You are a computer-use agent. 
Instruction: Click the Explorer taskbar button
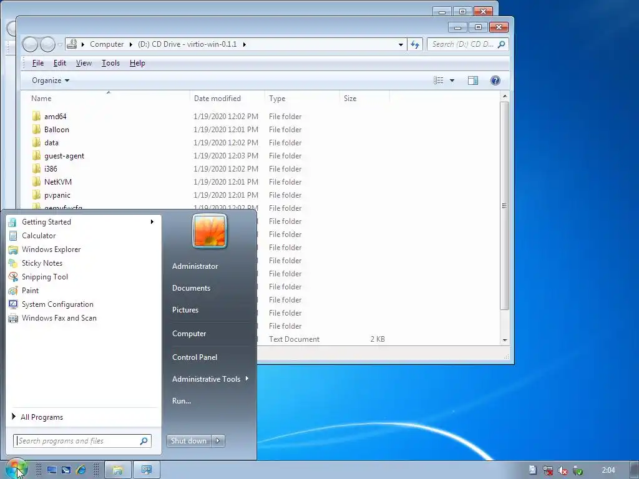[118, 470]
